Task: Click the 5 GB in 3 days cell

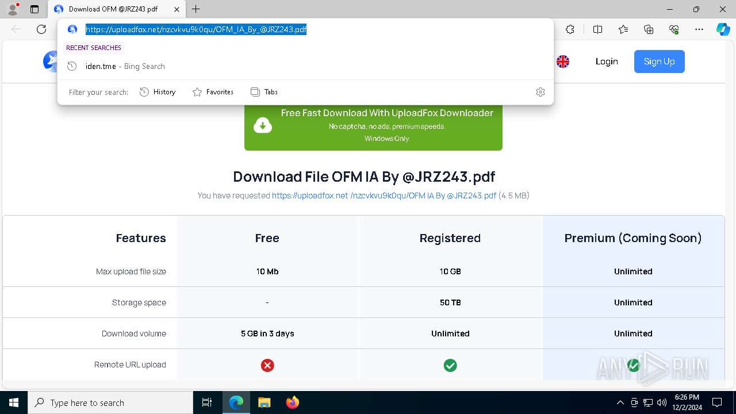Action: point(267,333)
